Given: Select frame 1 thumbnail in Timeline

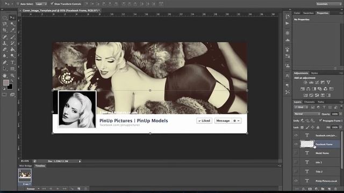Looking at the screenshot, I should click(x=25, y=175).
